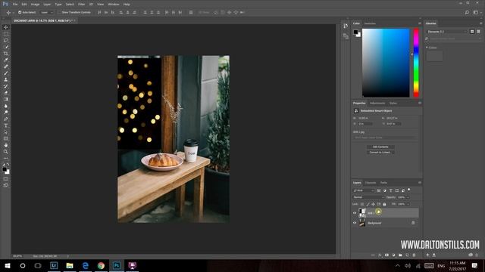Open the Libraries library selection dropdown
The height and width of the screenshot is (272, 485).
point(446,32)
